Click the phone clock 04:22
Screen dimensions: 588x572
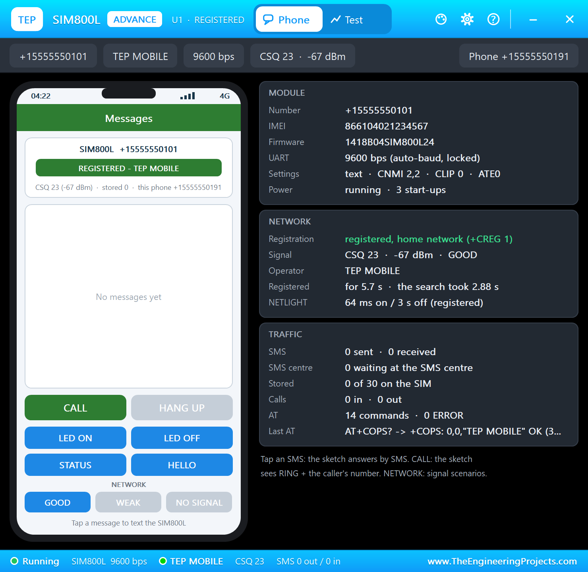(41, 96)
